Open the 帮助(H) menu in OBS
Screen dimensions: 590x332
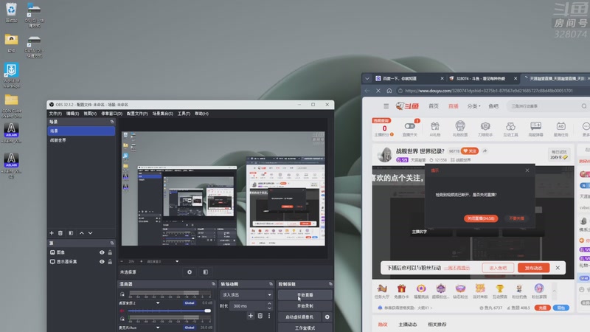click(x=201, y=114)
